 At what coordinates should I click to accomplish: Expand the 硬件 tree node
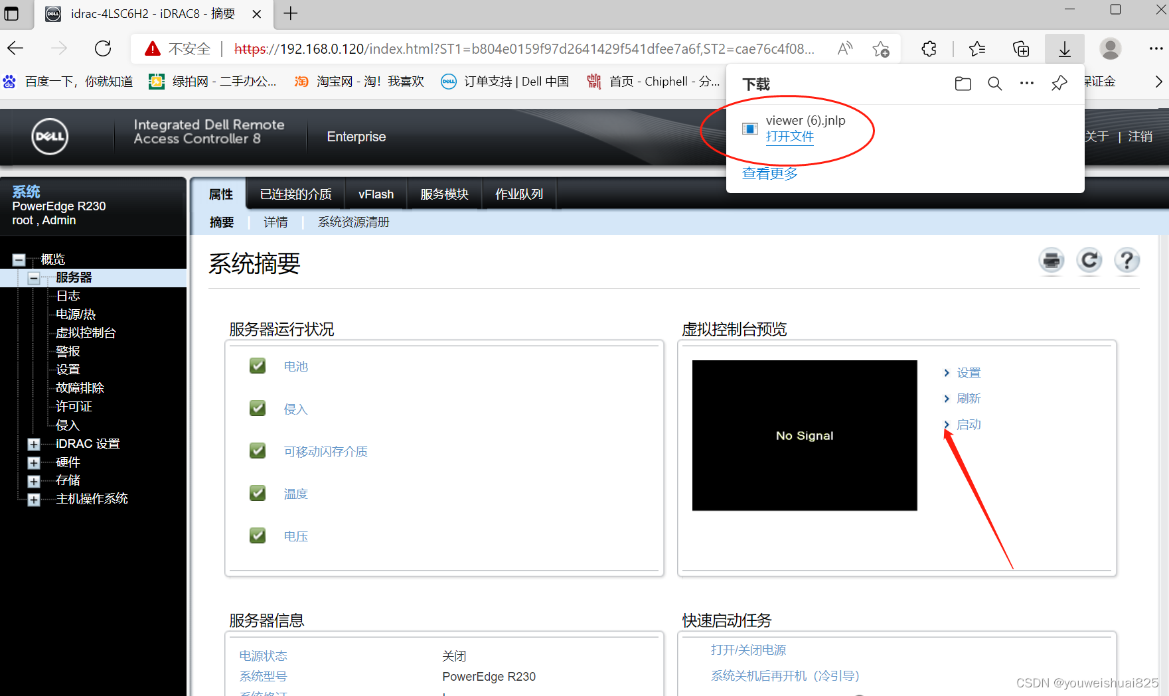(34, 462)
